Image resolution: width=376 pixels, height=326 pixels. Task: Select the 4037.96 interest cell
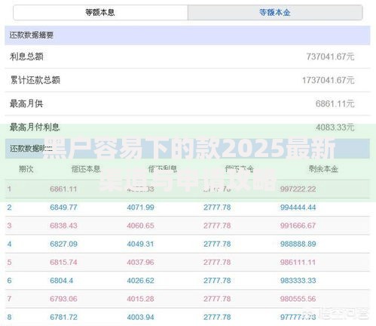coord(140,262)
